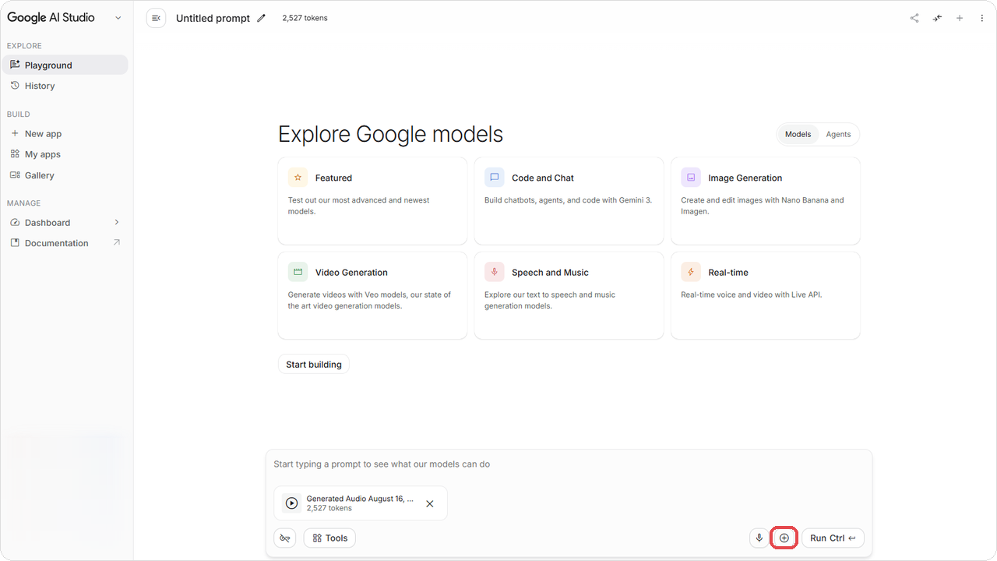Open the Image Generation card

765,201
